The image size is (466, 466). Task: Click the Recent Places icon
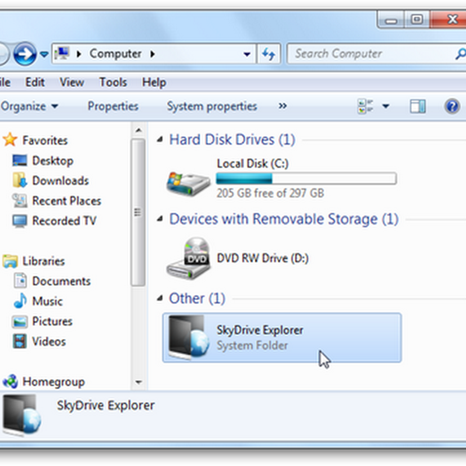tap(19, 200)
